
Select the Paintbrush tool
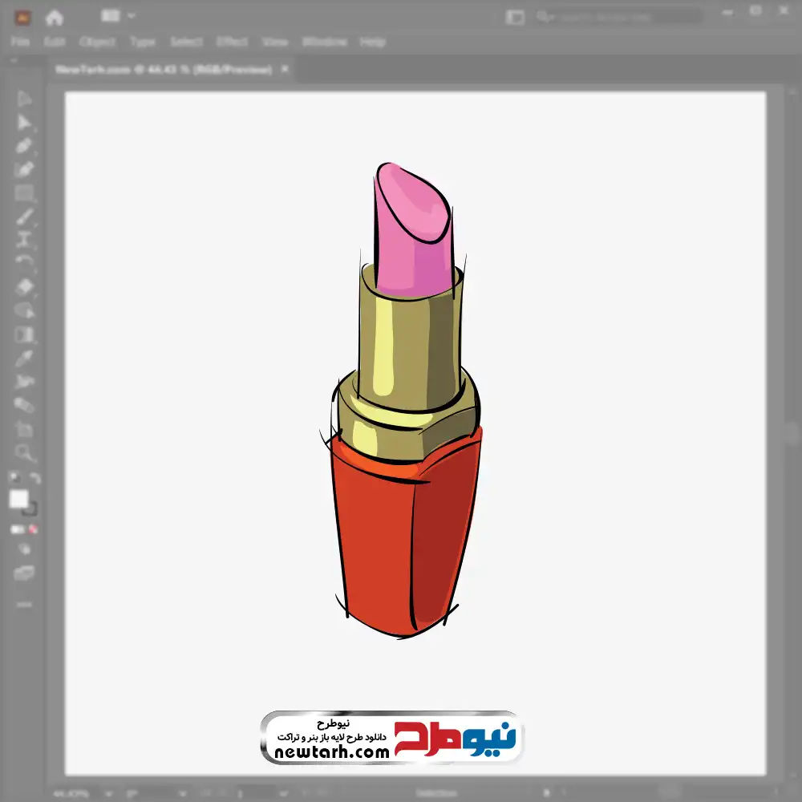(x=24, y=217)
